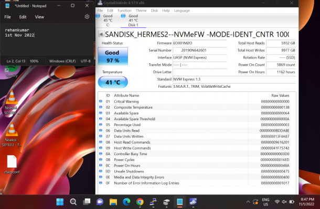Select Host Write Commands attribute row
The height and width of the screenshot is (209, 320).
194,148
